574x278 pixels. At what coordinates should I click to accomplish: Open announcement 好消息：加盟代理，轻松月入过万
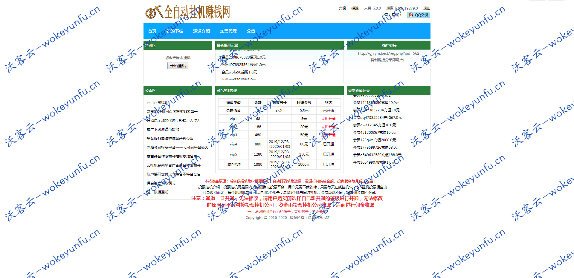(174, 121)
